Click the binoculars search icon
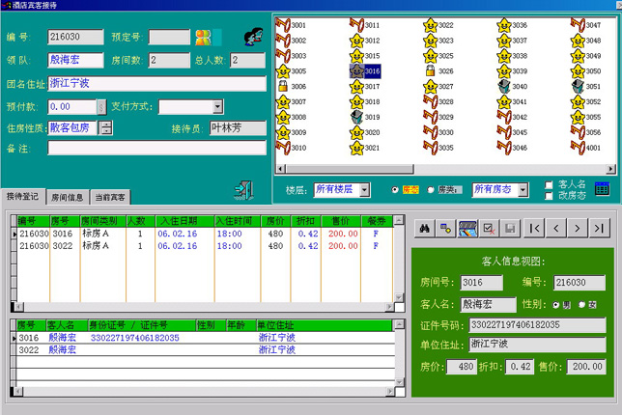The image size is (622, 415). tap(422, 228)
